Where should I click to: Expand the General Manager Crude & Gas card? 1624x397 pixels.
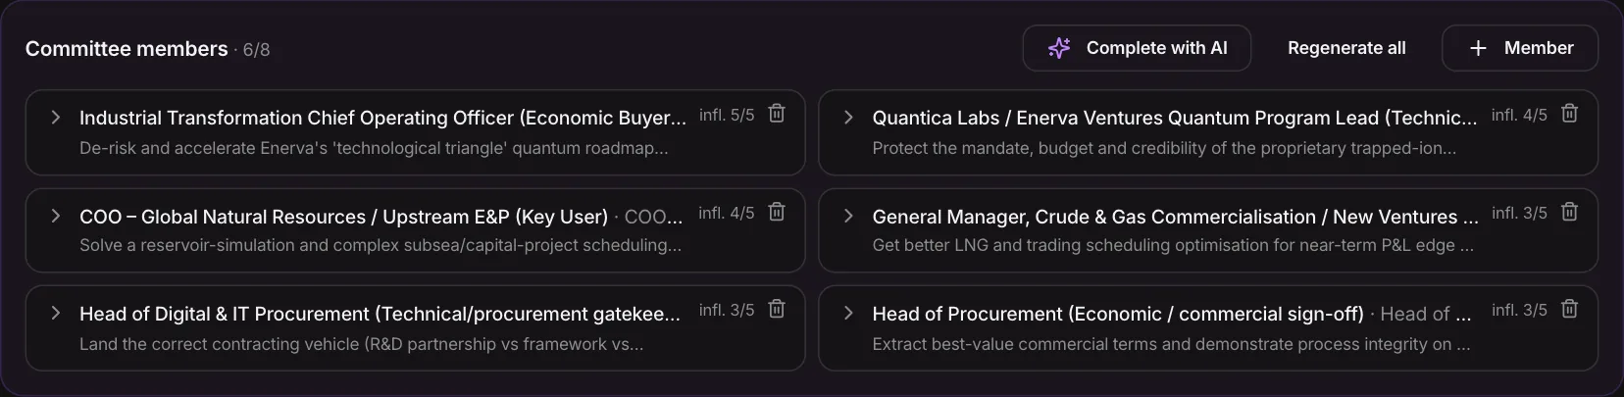848,216
